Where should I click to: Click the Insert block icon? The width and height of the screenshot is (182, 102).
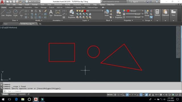tap(107, 13)
